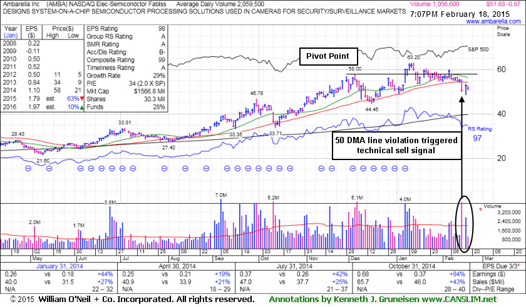Image resolution: width=526 pixels, height=307 pixels.
Task: Click the 'July 31, 2014' quarter header
Action: pyautogui.click(x=294, y=266)
